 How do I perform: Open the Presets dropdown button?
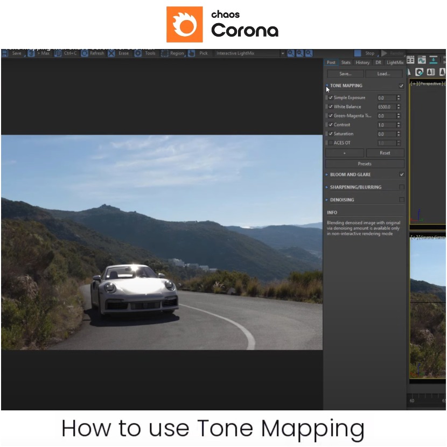pos(365,164)
